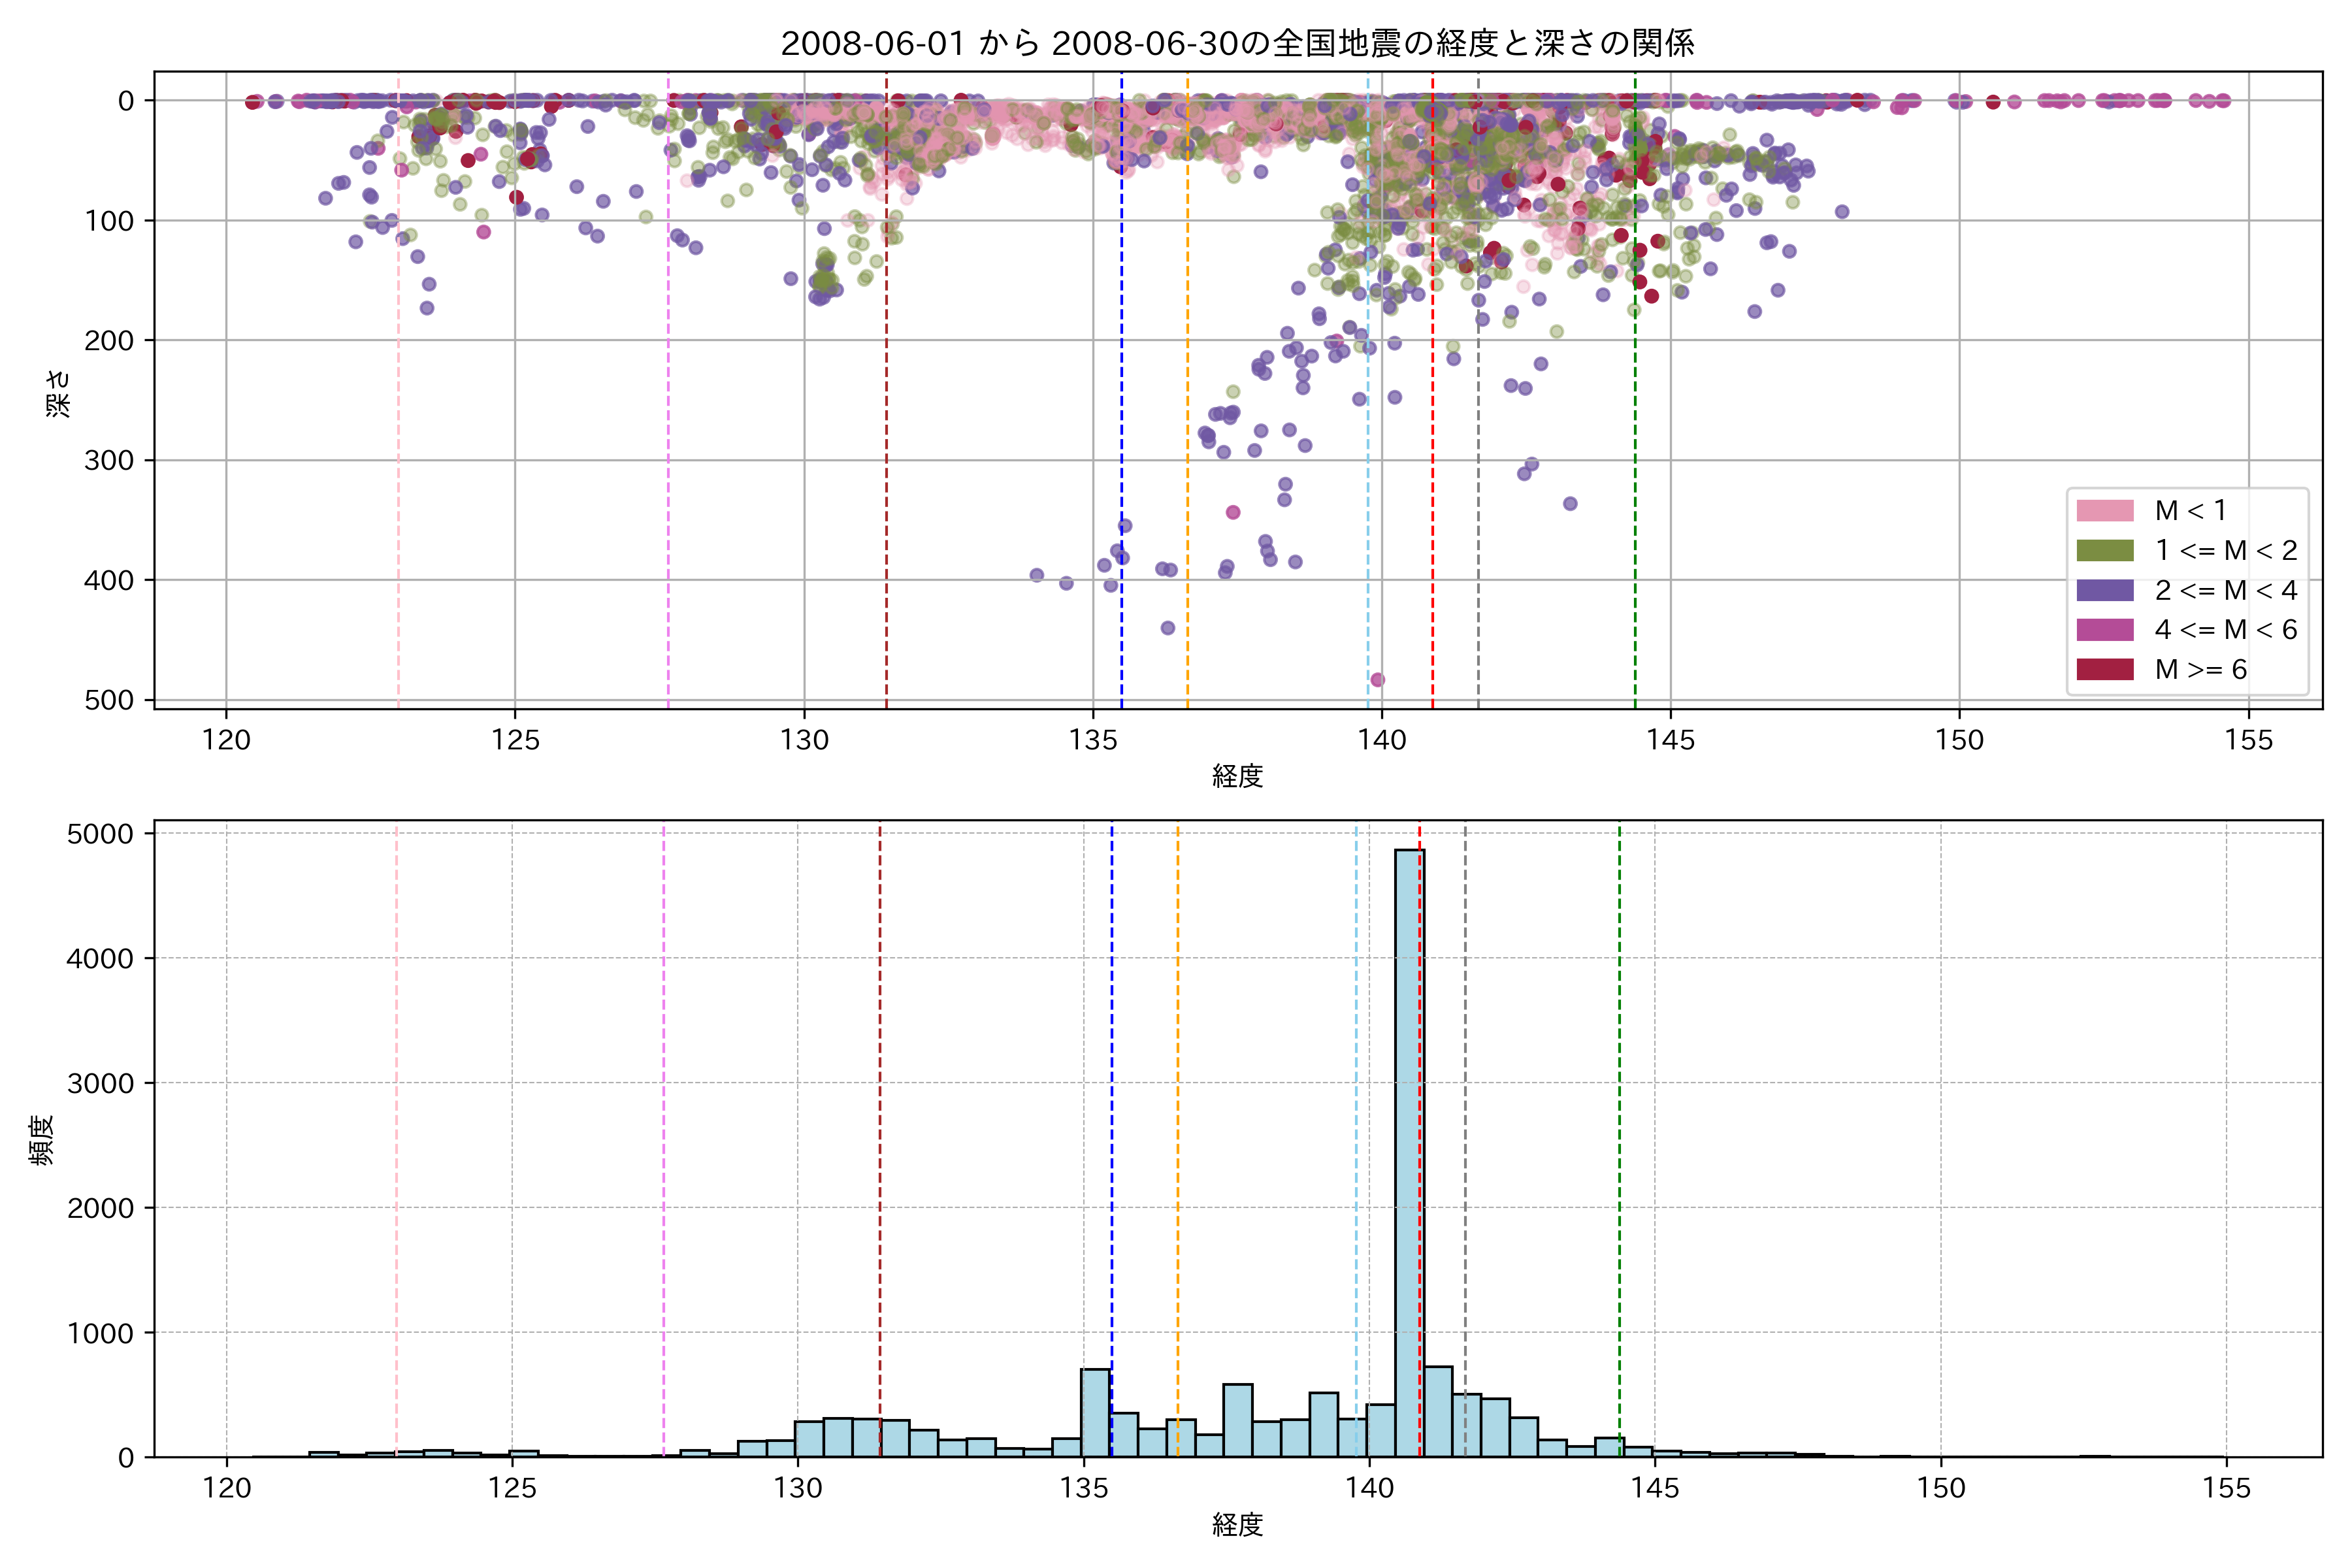The height and width of the screenshot is (1568, 2352).
Task: Click the chart title text
Action: [x=1237, y=44]
